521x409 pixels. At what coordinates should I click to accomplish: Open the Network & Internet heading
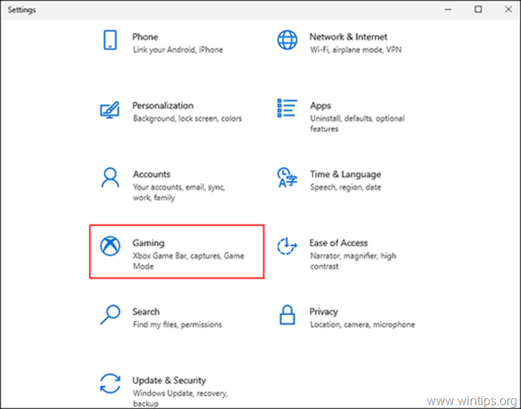348,37
